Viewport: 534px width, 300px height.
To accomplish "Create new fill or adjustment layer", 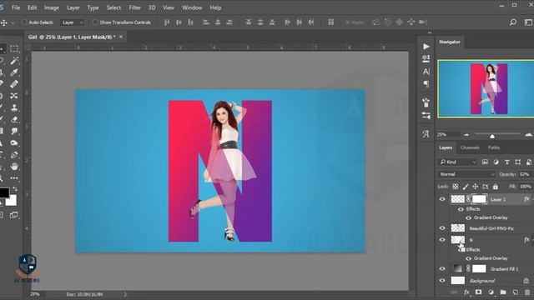I will click(491, 292).
